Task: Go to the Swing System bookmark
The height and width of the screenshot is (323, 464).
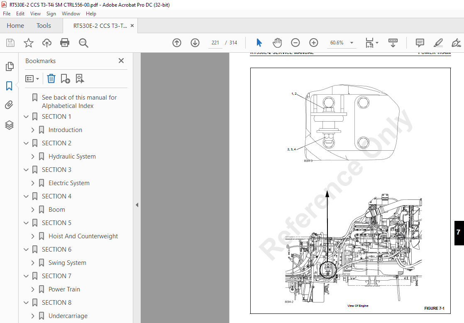Action: tap(67, 263)
